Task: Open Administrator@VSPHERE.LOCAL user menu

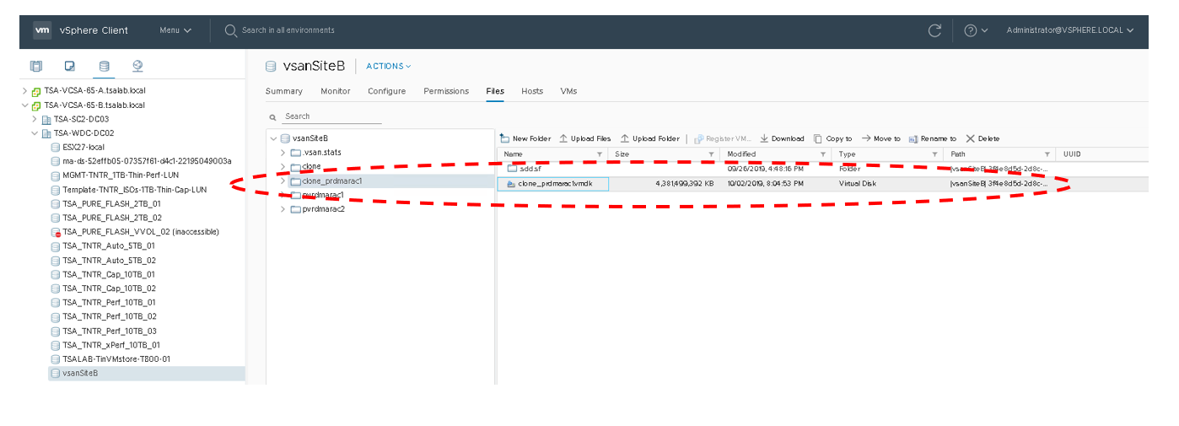Action: click(x=1069, y=30)
